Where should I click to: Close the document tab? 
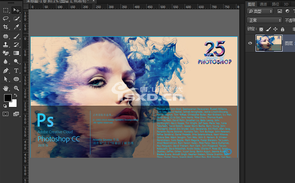pyautogui.click(x=93, y=1)
